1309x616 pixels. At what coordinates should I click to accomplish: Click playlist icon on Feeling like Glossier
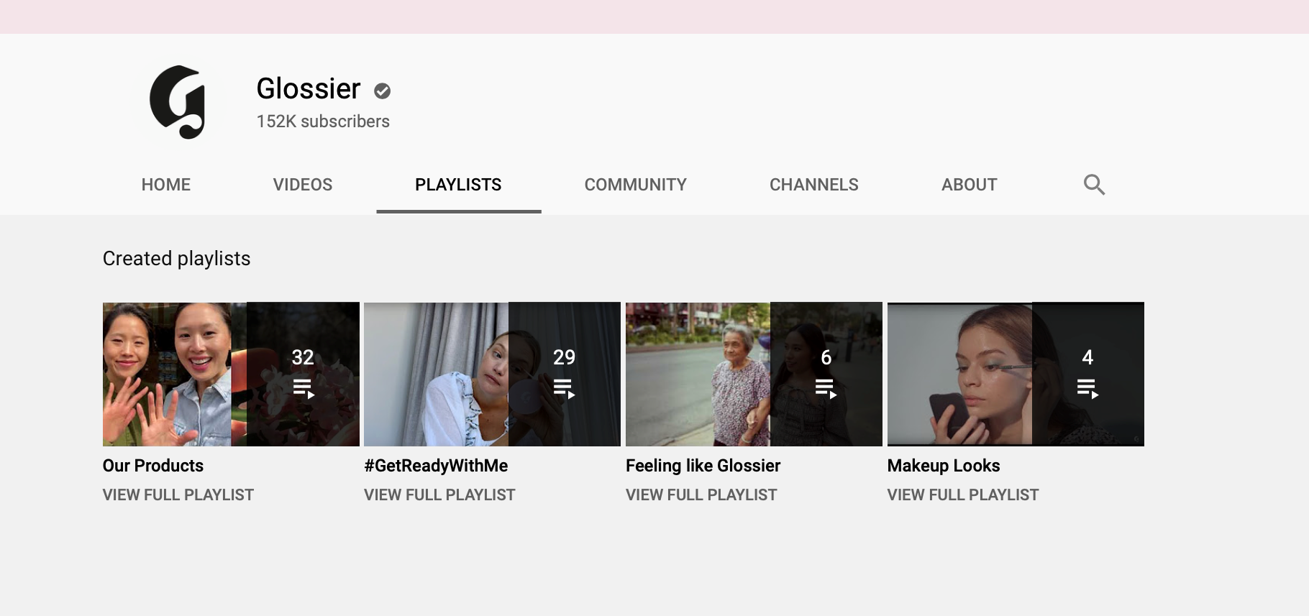click(826, 389)
